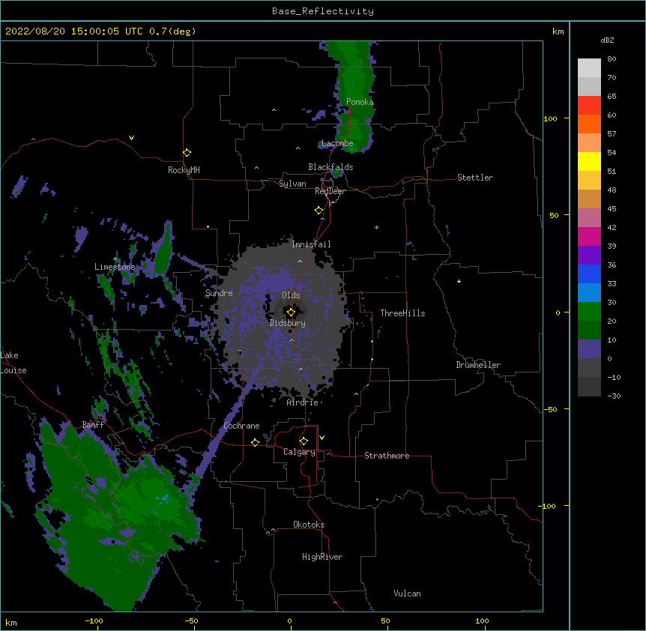
Task: Click the Vulcan town label
Action: tap(407, 594)
